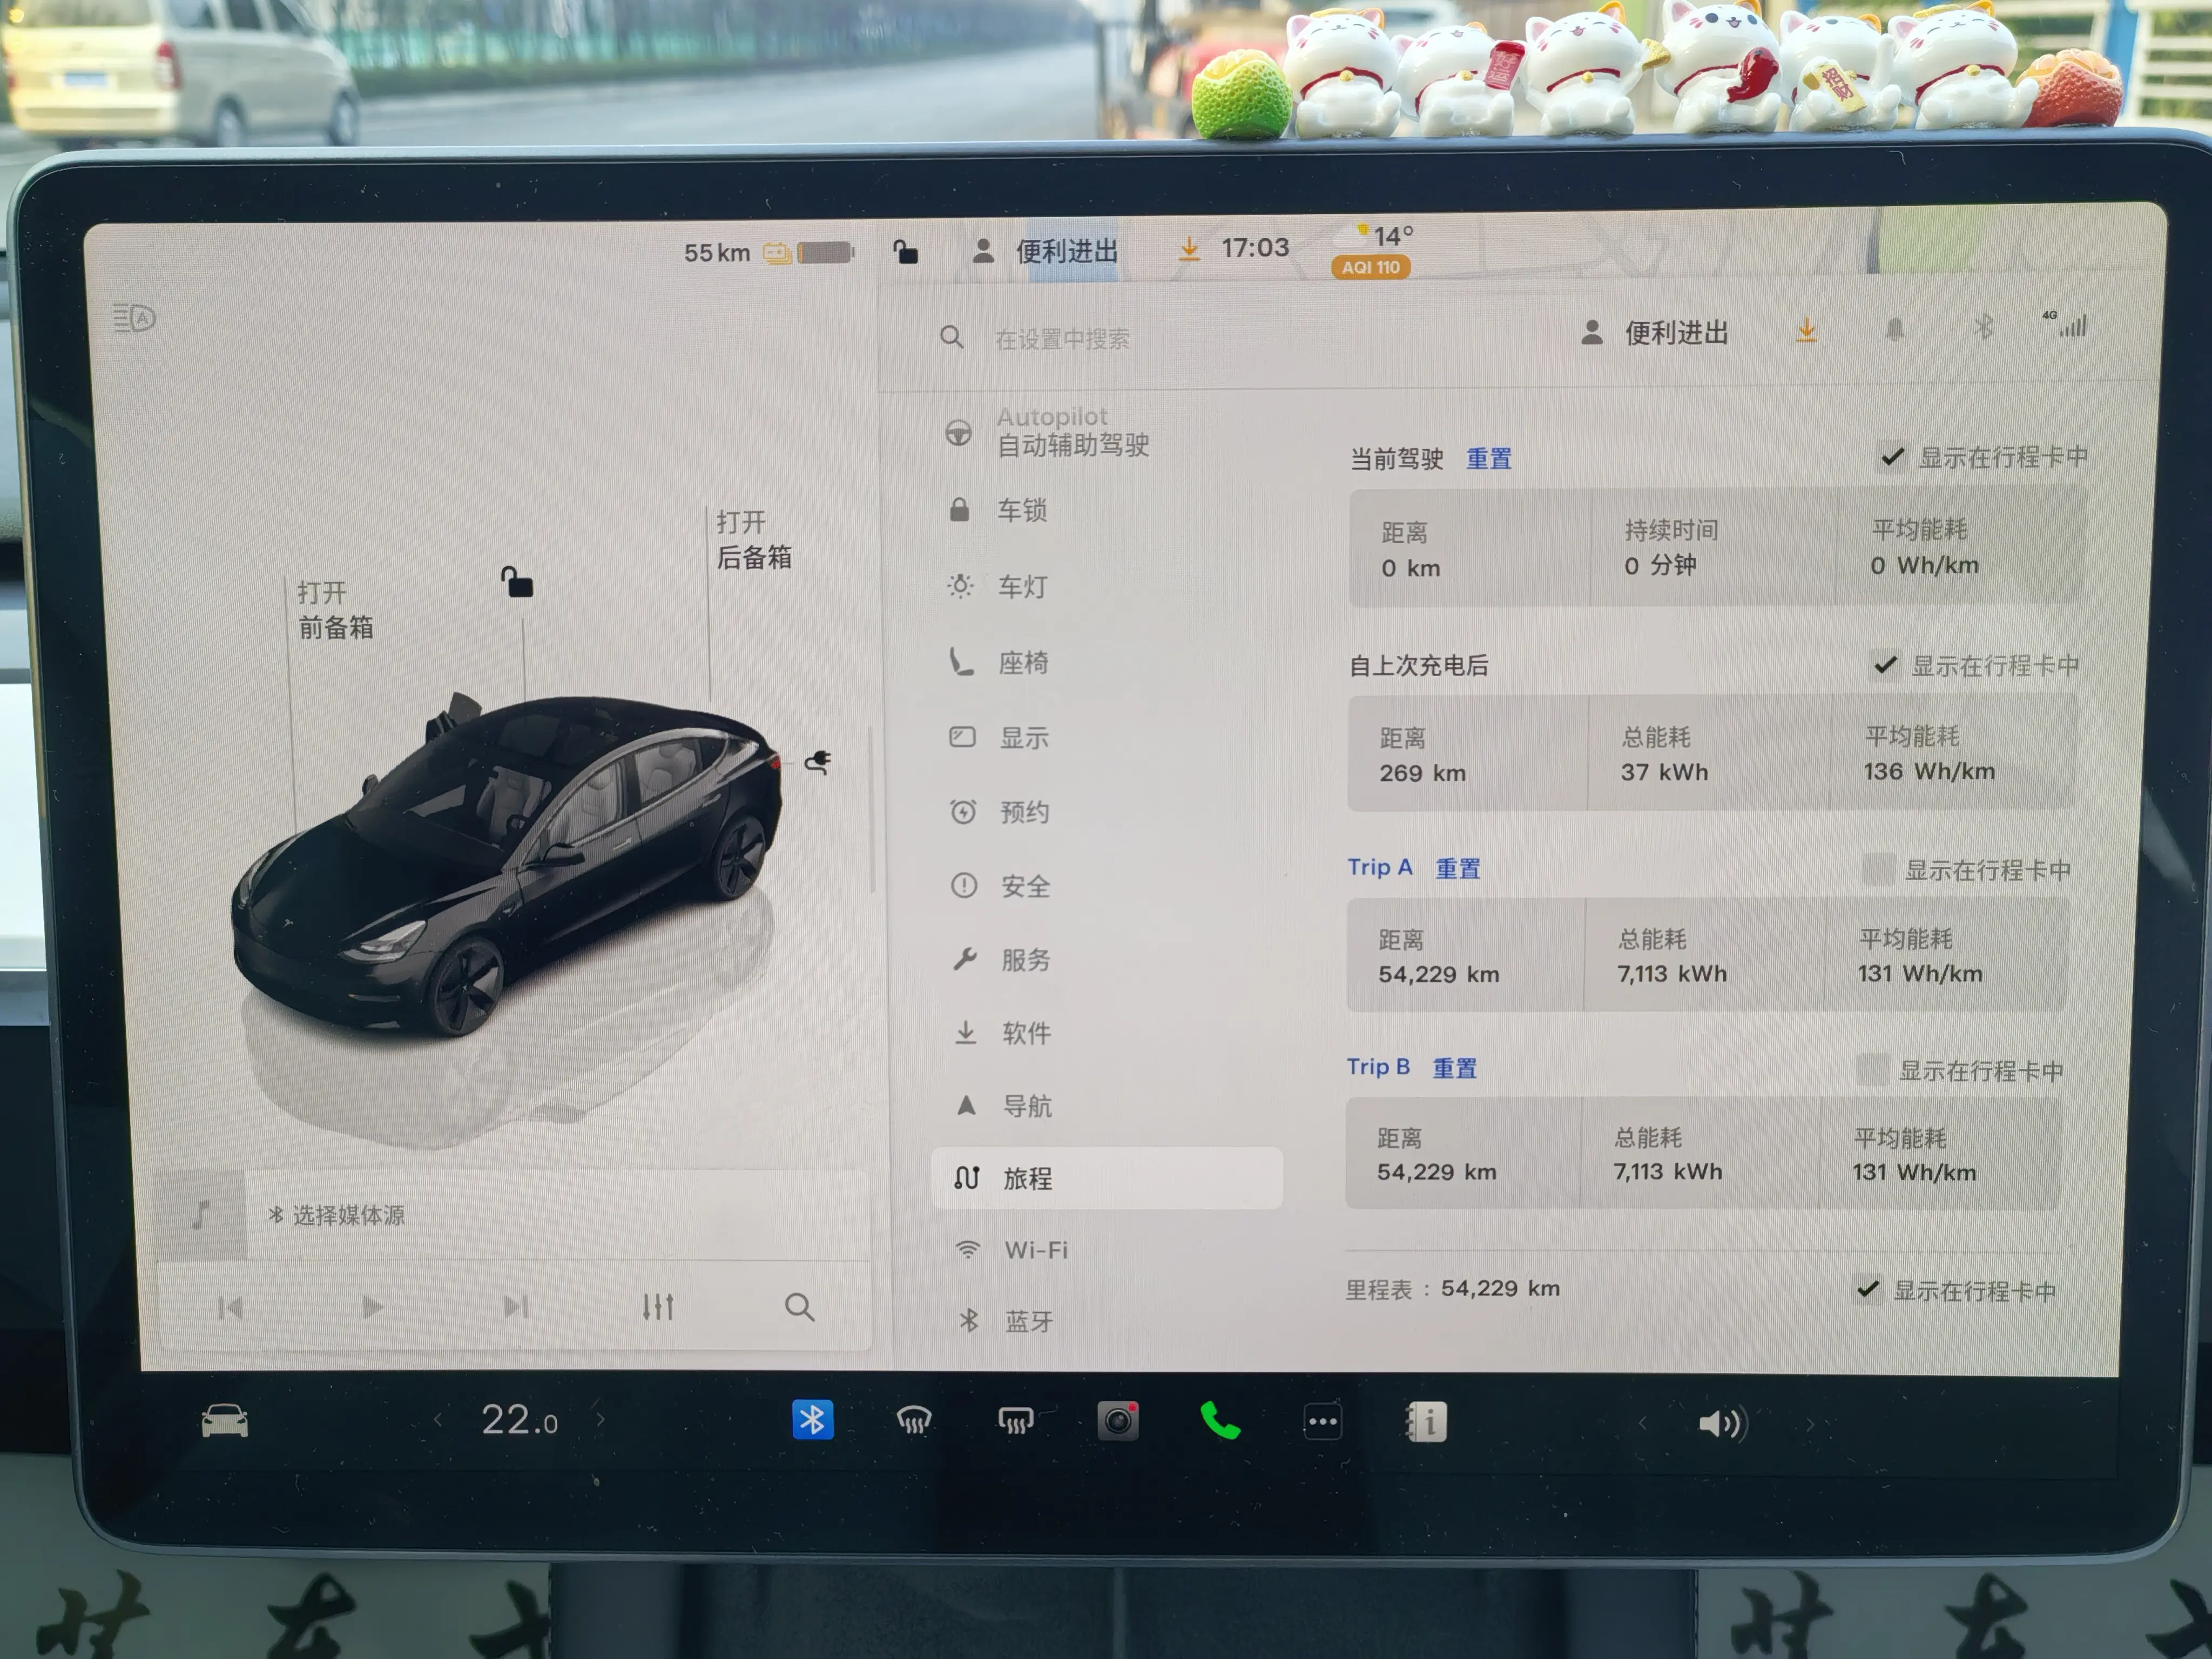Open the media equalizer settings icon
This screenshot has height=1659, width=2212.
click(658, 1306)
